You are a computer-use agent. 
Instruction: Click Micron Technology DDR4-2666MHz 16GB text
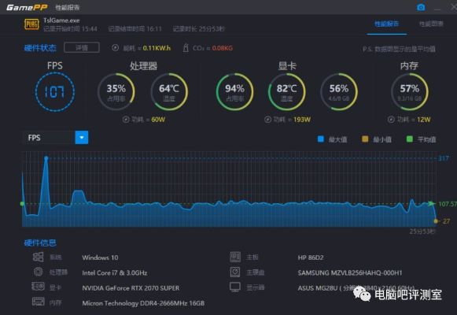click(x=143, y=303)
